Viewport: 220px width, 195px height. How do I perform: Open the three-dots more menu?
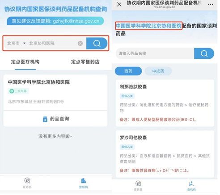(211, 4)
